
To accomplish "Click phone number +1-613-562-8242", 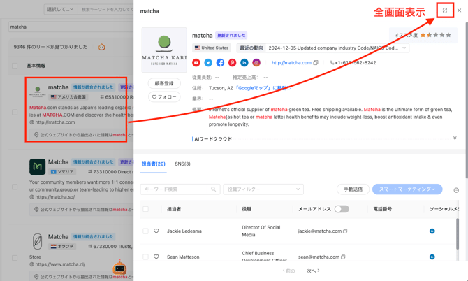I will click(353, 63).
